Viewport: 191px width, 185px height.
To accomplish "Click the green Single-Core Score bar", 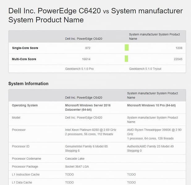I will pyautogui.click(x=127, y=48).
